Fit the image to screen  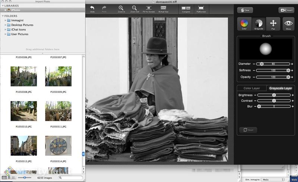coord(149,8)
